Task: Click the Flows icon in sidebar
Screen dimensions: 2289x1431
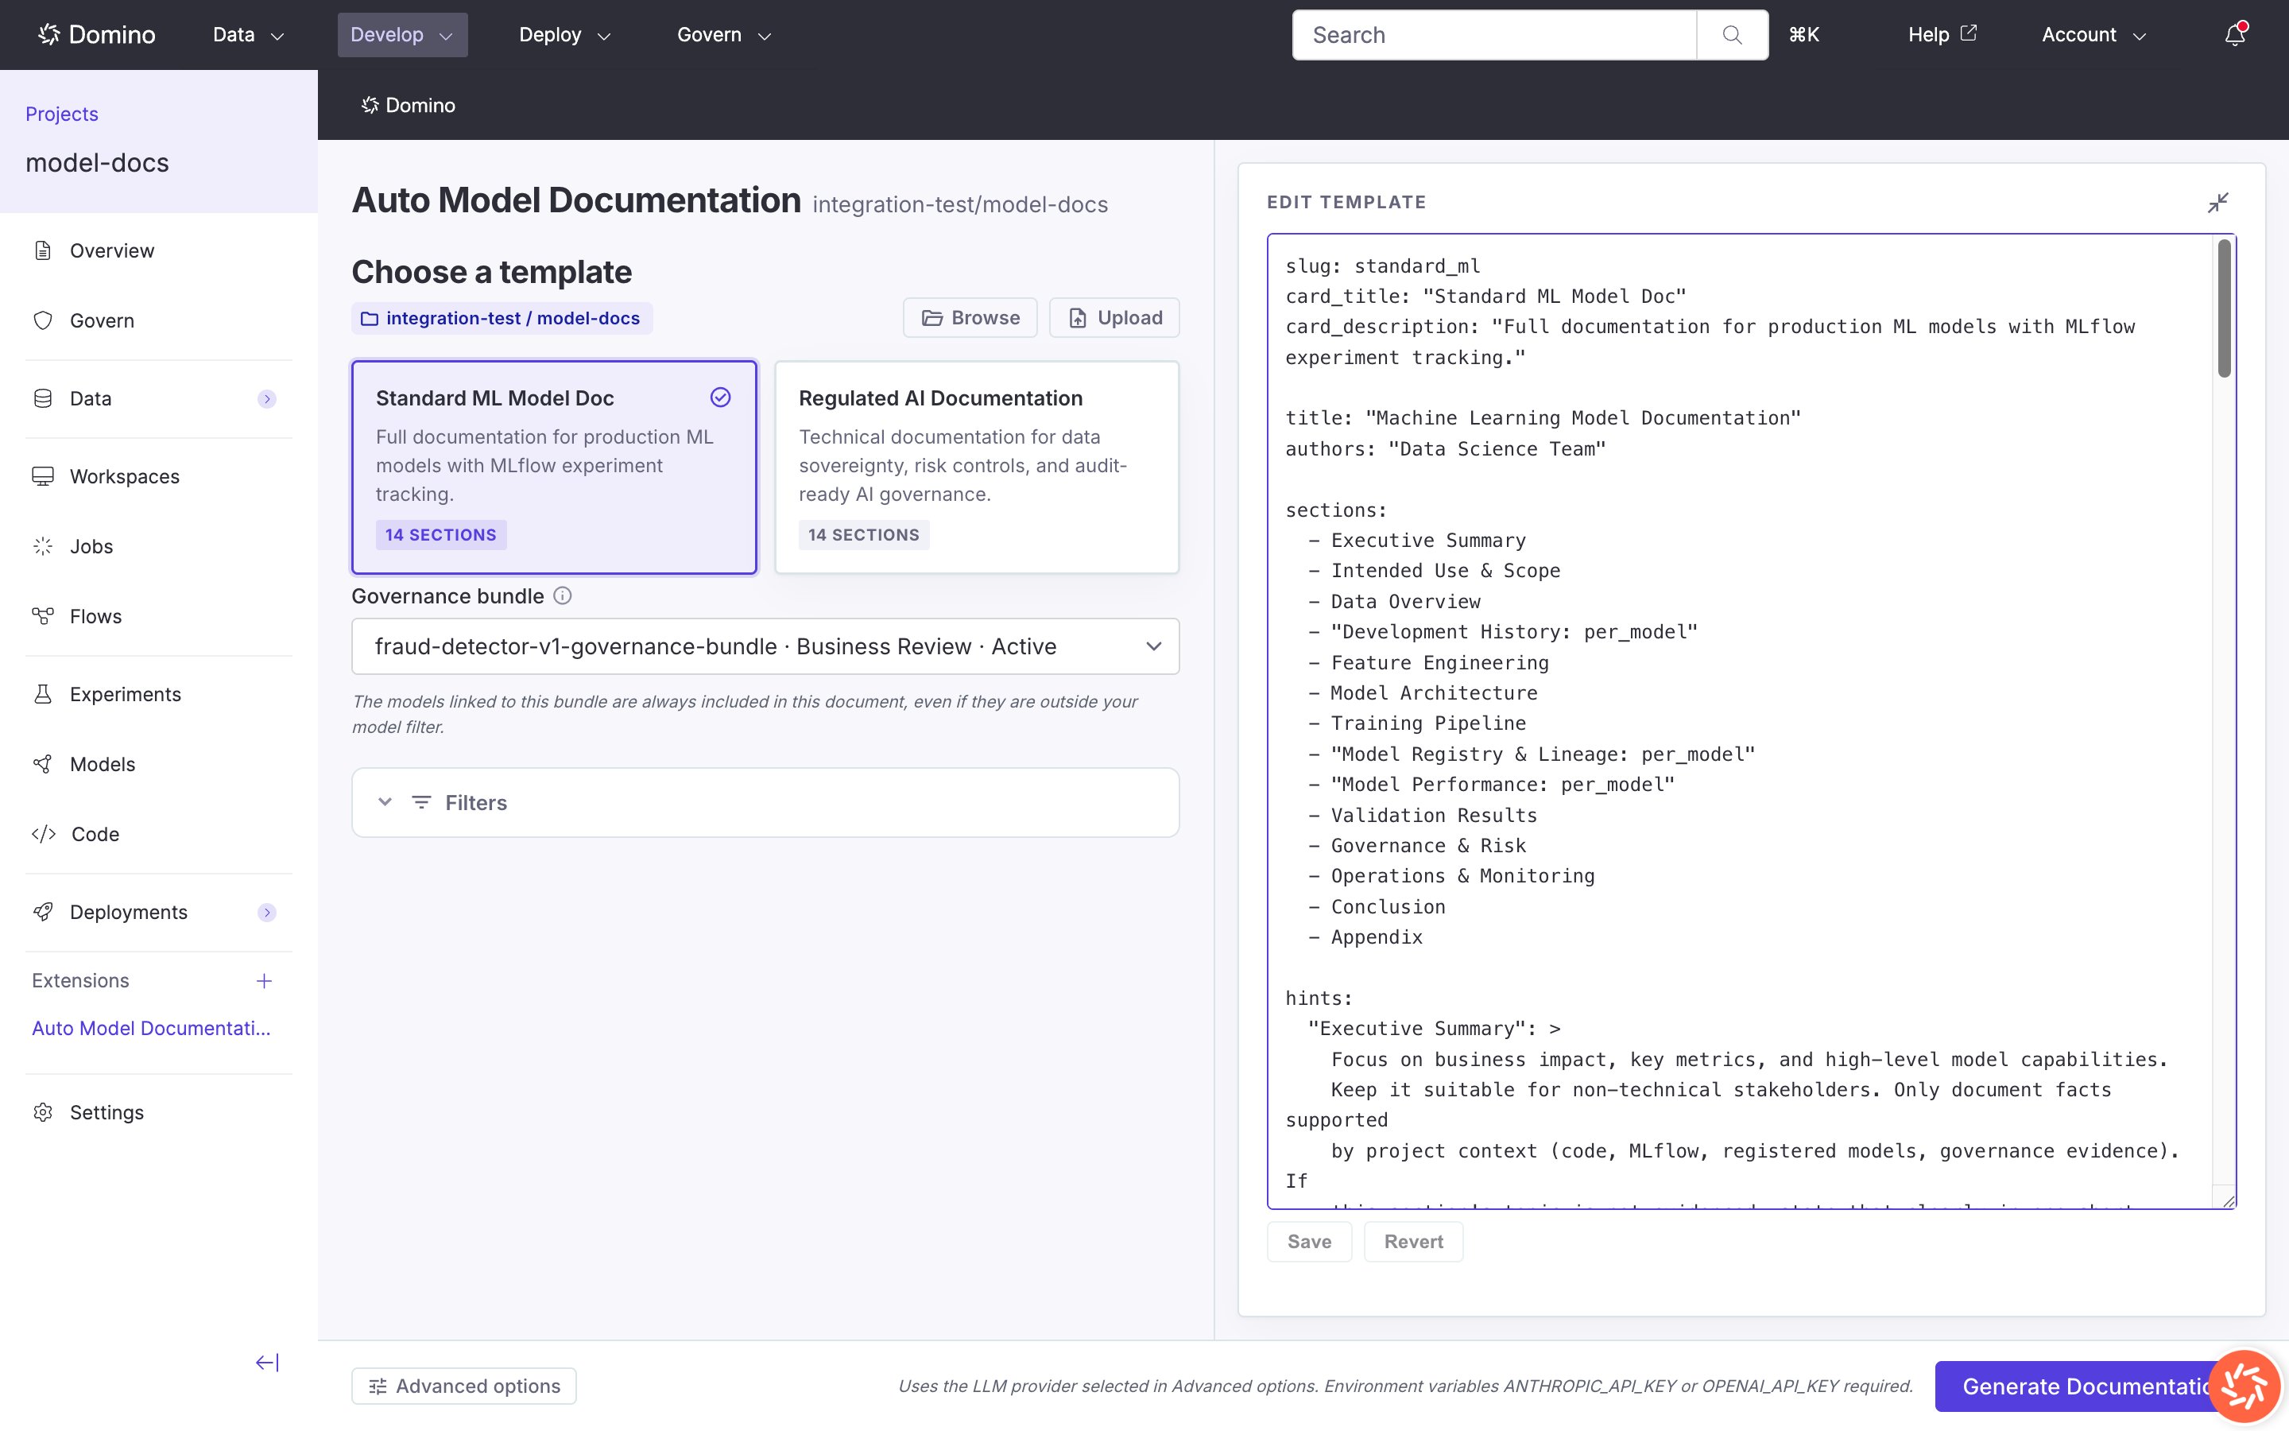Action: pyautogui.click(x=43, y=616)
